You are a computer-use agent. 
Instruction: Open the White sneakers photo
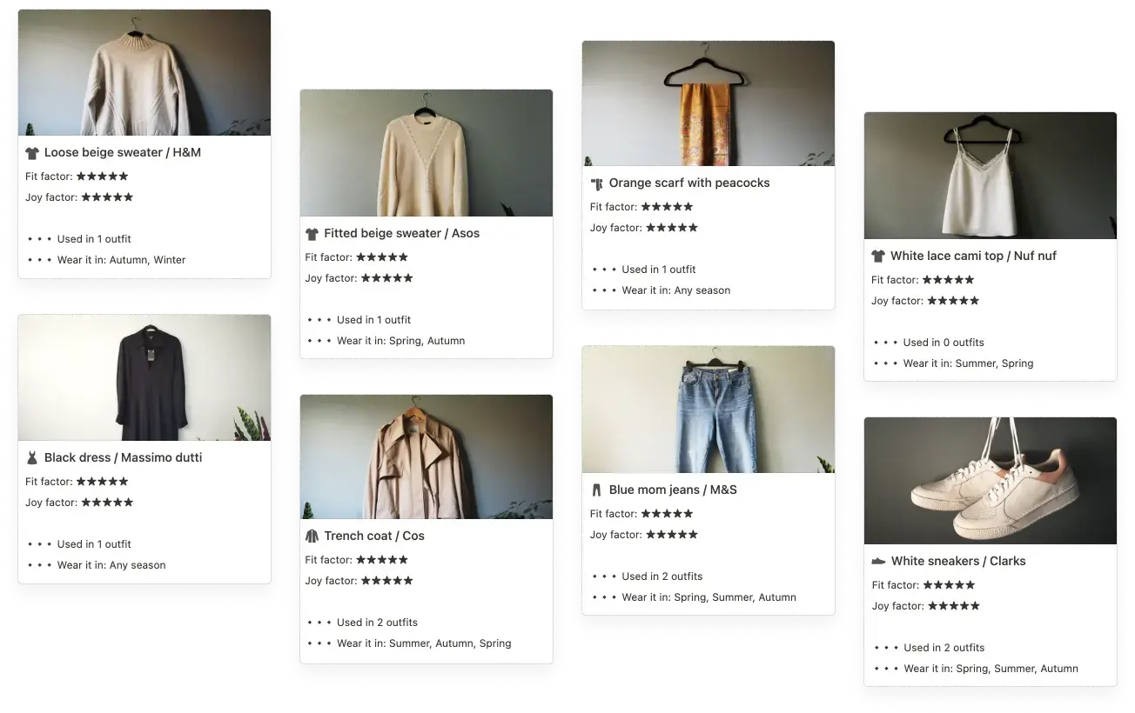[x=991, y=481]
